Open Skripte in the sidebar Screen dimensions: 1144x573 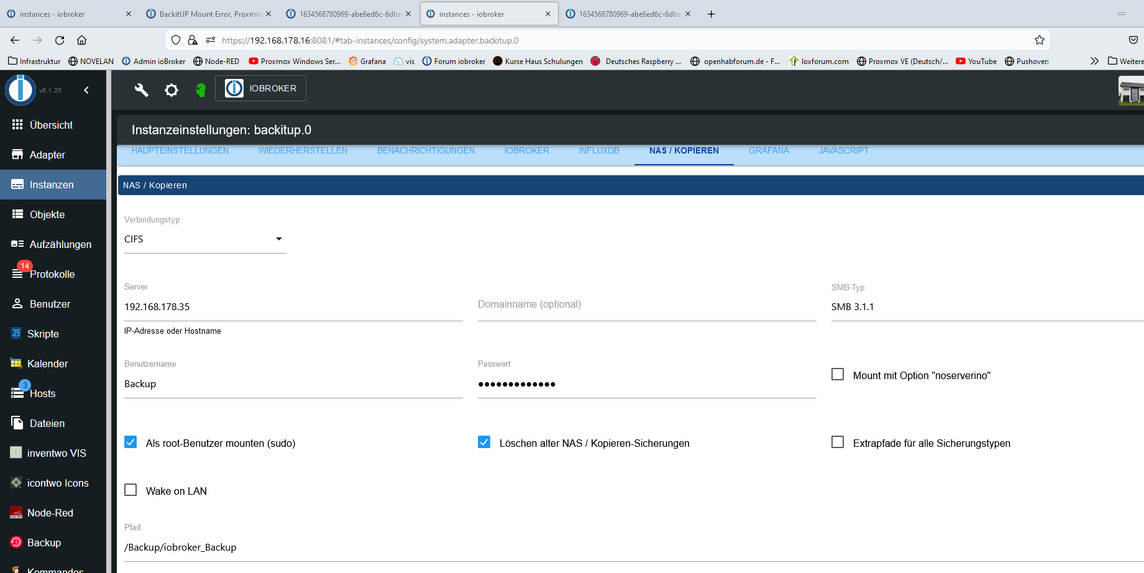pos(53,334)
